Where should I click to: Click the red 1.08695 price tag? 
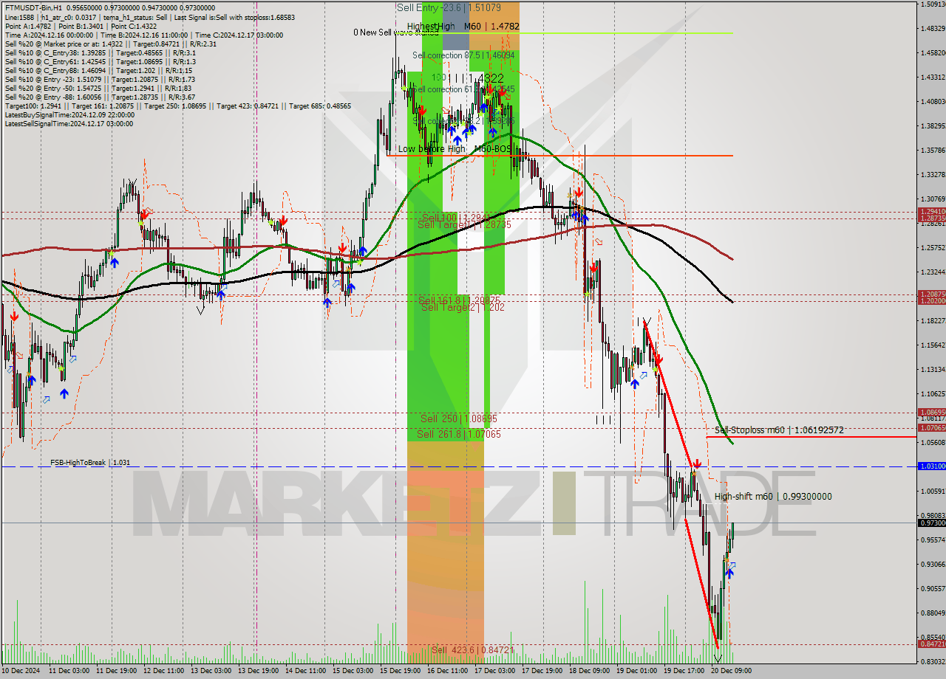[x=931, y=412]
